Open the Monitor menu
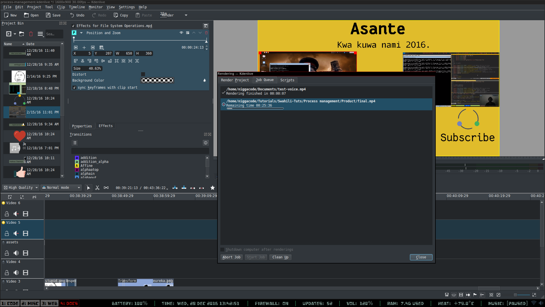This screenshot has width=545, height=307. [x=96, y=7]
